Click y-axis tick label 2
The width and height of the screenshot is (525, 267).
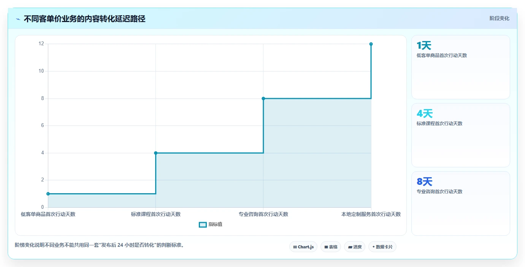click(x=43, y=180)
